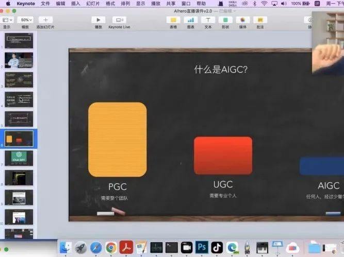Select slide 2 thumbnail with presenter photo

[x=19, y=60]
